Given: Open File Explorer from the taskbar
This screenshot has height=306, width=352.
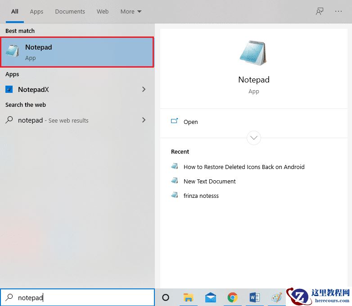Looking at the screenshot, I should coord(189,297).
